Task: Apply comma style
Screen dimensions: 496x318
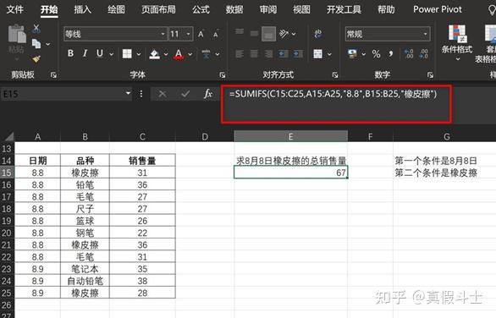Action: point(391,54)
